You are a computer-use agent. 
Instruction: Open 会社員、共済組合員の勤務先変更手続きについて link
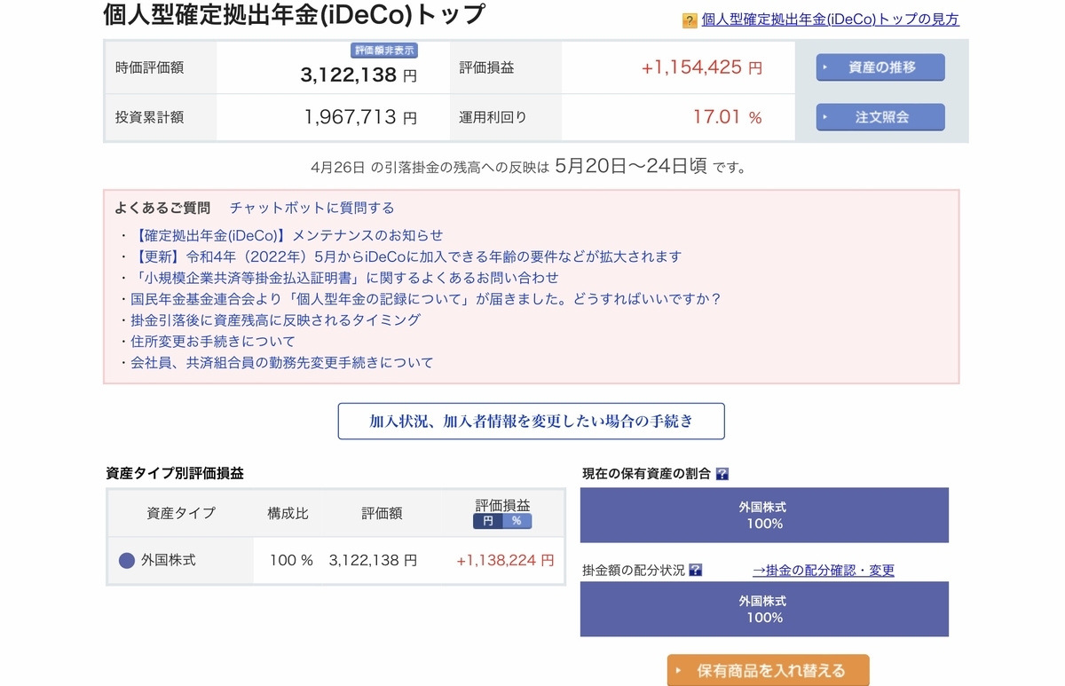pyautogui.click(x=281, y=363)
